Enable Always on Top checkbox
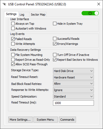Screen dimensions: 103x129 13,24
